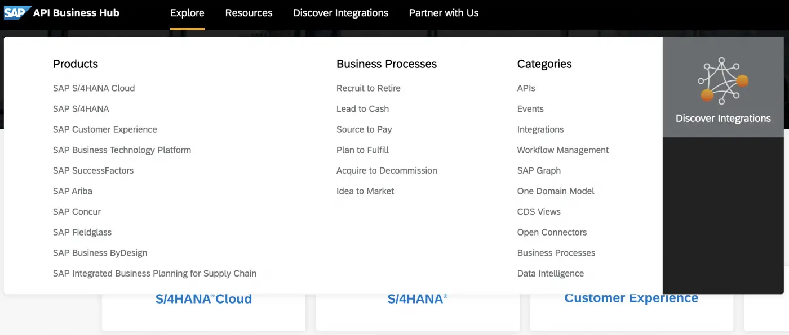Select Recruit to Retire business process
Image resolution: width=789 pixels, height=335 pixels.
369,88
